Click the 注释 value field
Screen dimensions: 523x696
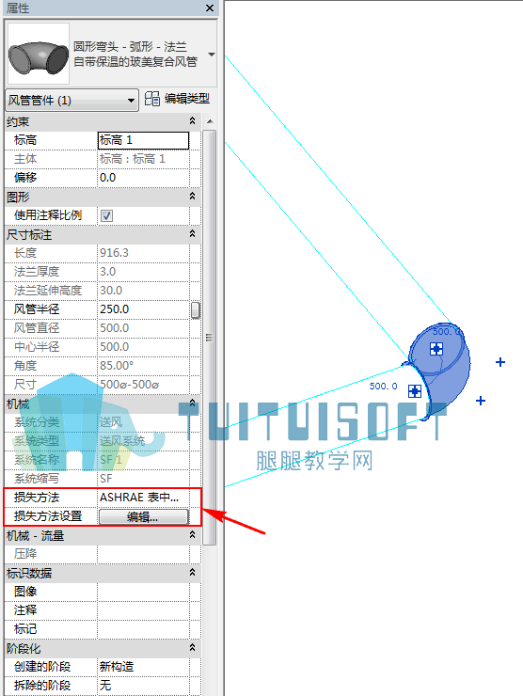tap(143, 610)
